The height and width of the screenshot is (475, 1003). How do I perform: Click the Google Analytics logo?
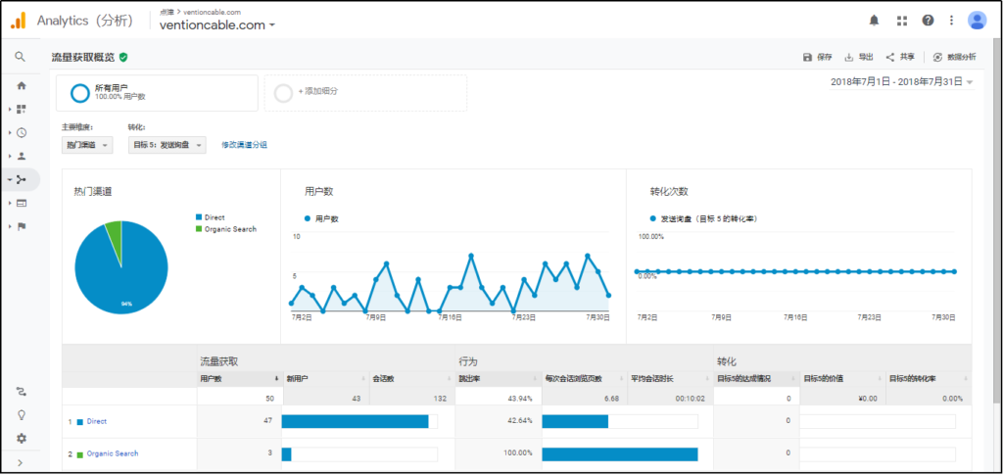(18, 21)
